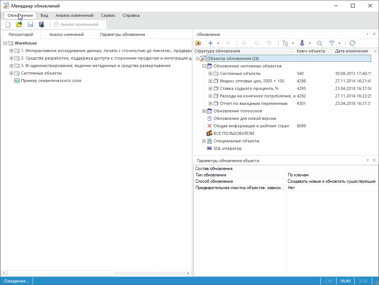This screenshot has height=285, width=379.
Task: Open dropdown arrow next to blue download arrow
Action: pyautogui.click(x=310, y=43)
